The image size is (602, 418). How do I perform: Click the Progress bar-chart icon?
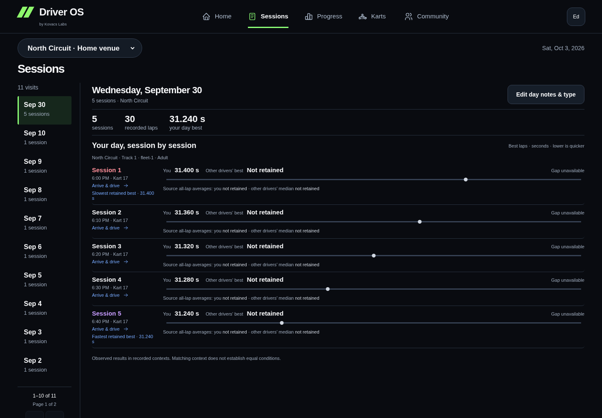pos(309,16)
